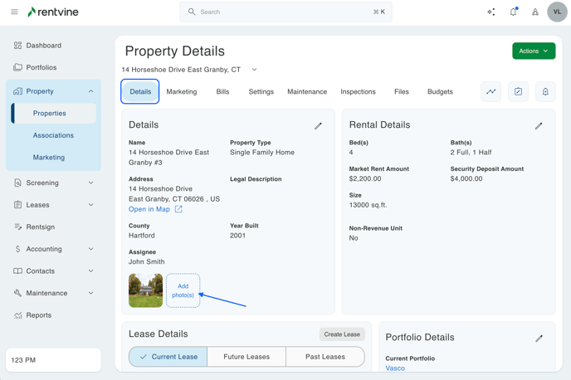This screenshot has width=571, height=380.
Task: Switch to Future Leases
Action: [x=246, y=357]
